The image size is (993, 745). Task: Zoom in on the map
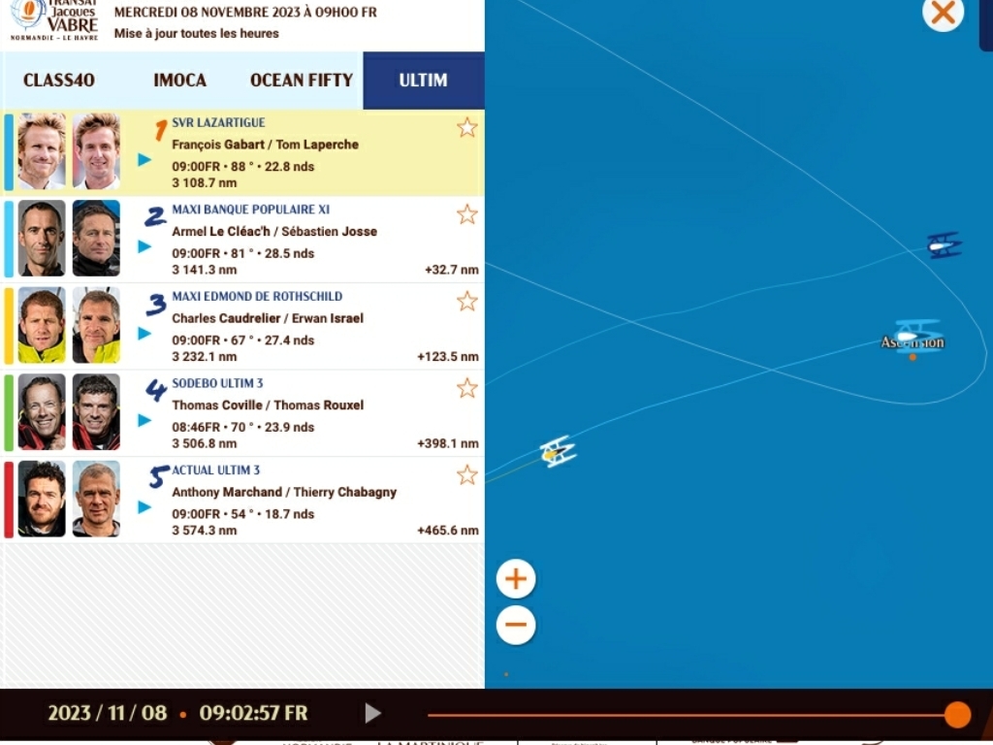516,578
